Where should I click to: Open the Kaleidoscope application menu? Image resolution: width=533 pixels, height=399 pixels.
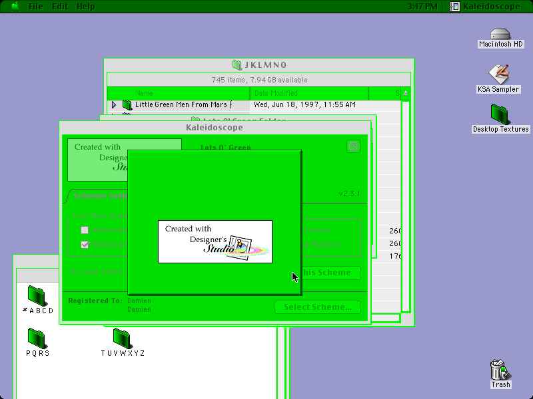tap(485, 7)
